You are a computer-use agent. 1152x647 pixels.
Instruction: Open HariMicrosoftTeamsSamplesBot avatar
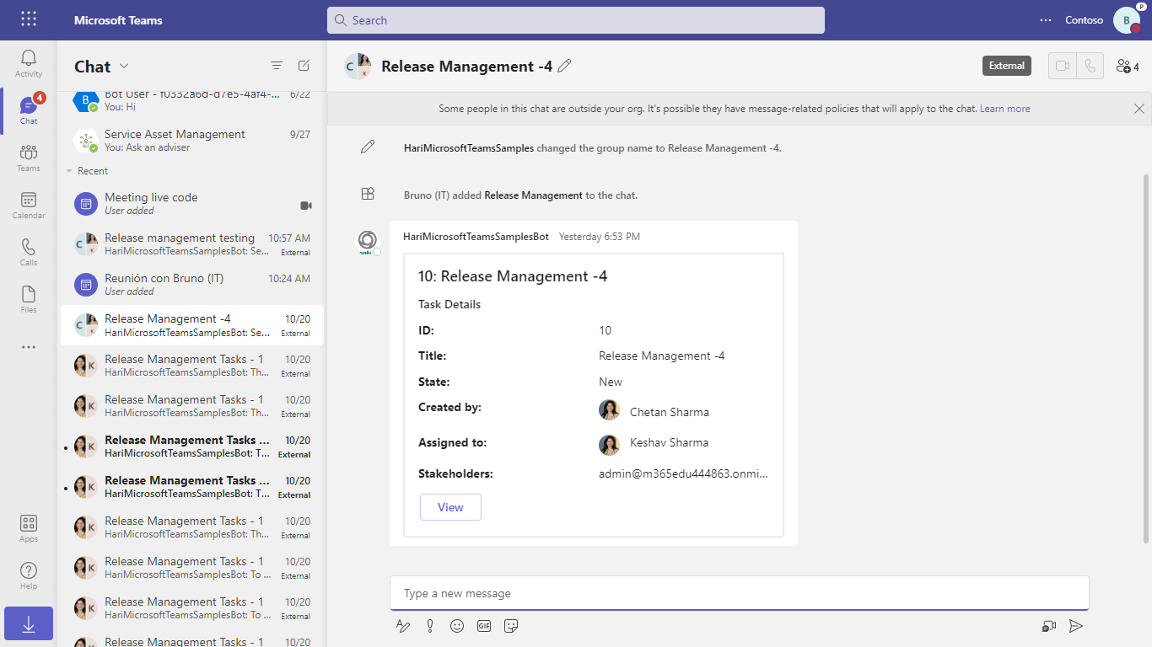click(369, 242)
